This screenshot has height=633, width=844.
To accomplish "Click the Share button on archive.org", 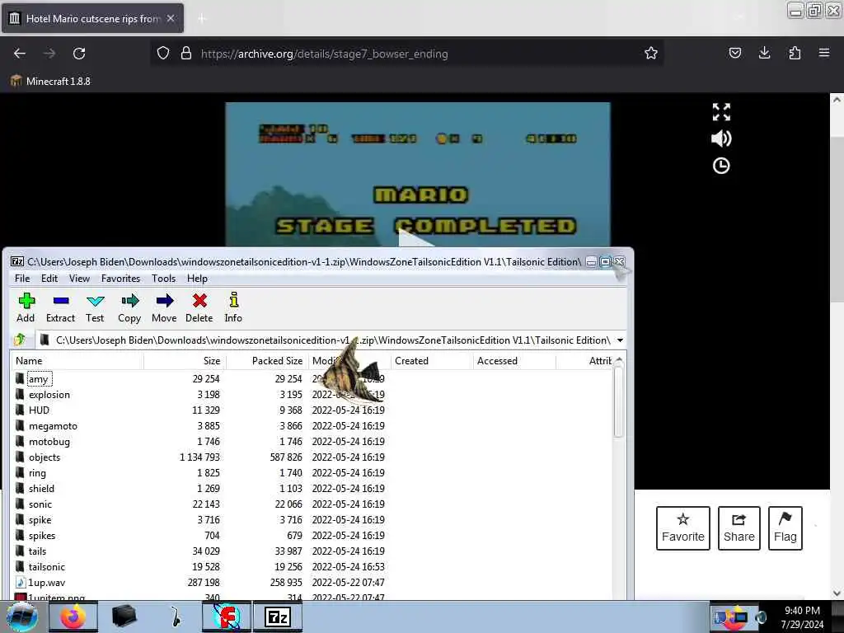I will click(739, 528).
